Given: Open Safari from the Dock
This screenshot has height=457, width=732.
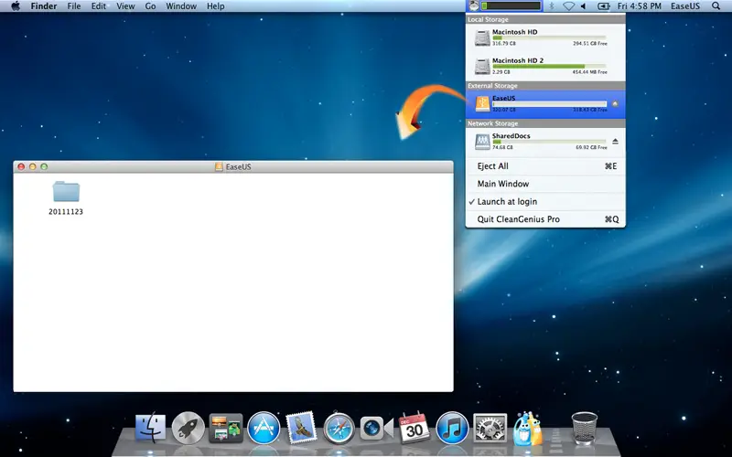Looking at the screenshot, I should pos(339,428).
